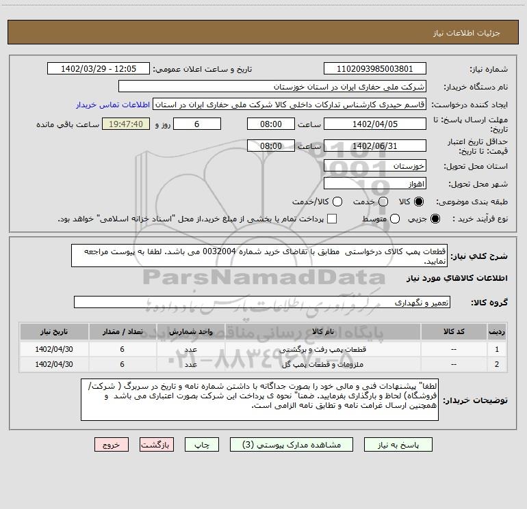Select the خدمت radio button

pyautogui.click(x=383, y=202)
